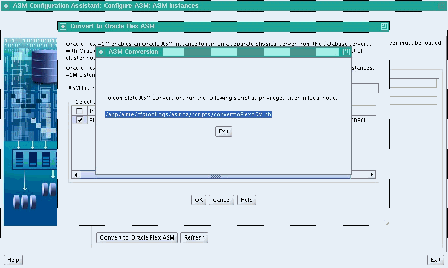Click Help in the main ASM Configuration Assistant window
Screen dimensions: 448x268
[x=13, y=260]
